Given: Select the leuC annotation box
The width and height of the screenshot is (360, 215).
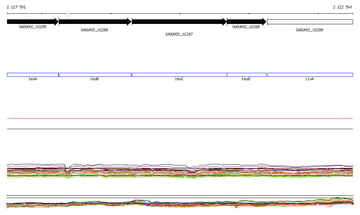Looking at the screenshot, I should click(179, 75).
